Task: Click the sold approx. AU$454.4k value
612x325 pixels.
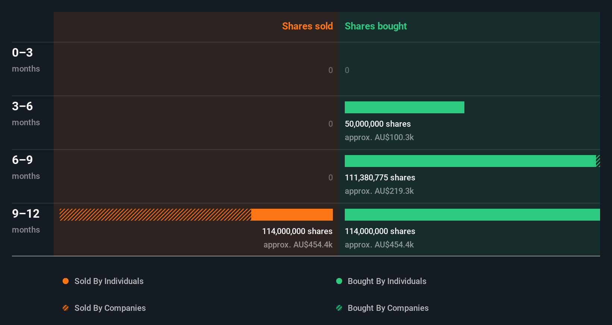Action: (x=298, y=244)
